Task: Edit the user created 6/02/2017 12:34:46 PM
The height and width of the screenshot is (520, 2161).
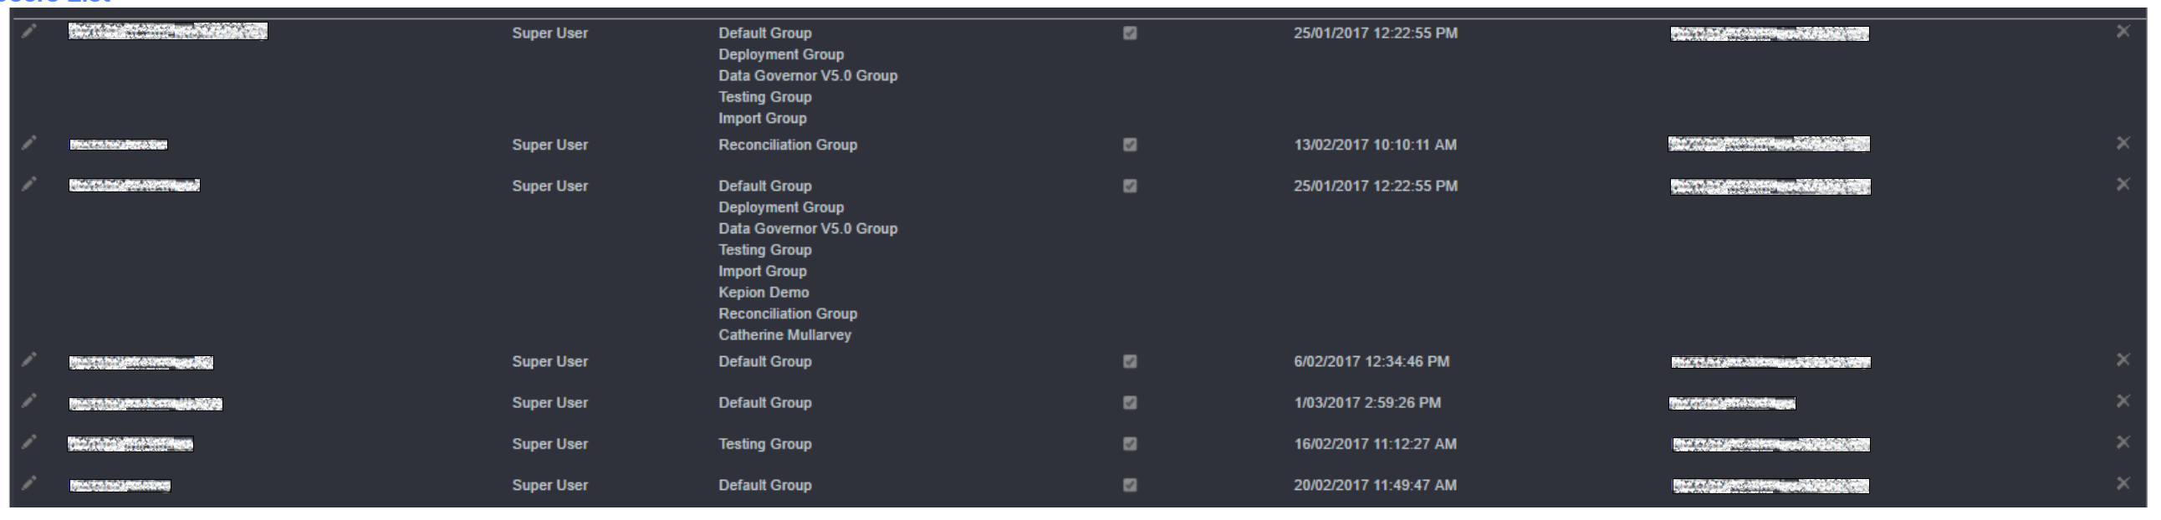Action: (x=29, y=359)
